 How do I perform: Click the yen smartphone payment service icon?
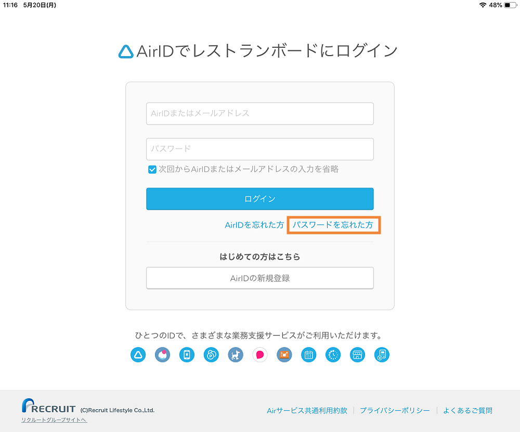click(187, 355)
